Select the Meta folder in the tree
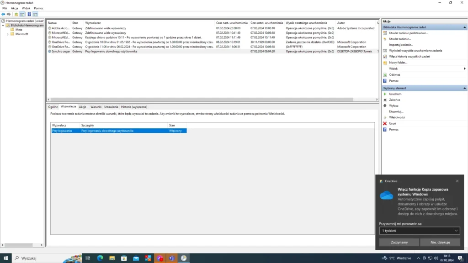This screenshot has height=263, width=468. (x=19, y=30)
